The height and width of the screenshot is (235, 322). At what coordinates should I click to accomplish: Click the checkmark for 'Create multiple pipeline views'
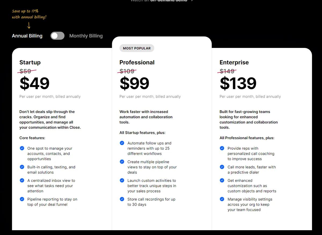122,162
